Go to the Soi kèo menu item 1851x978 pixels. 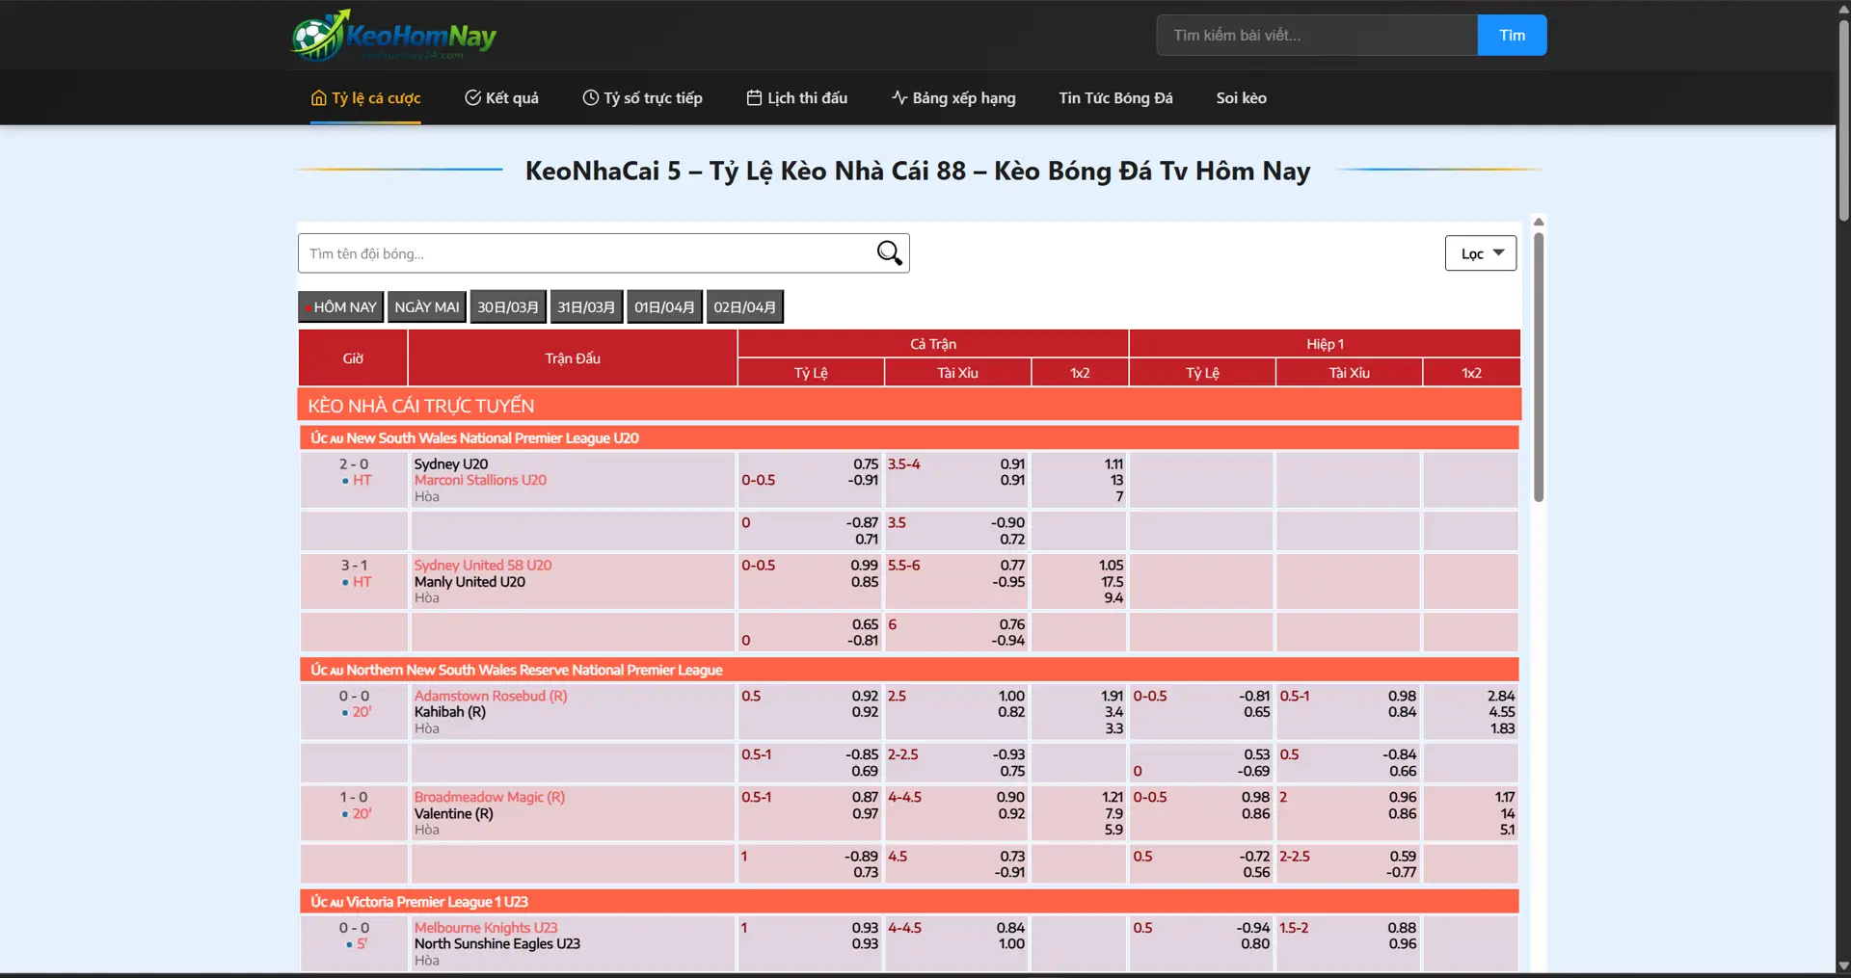(x=1241, y=98)
